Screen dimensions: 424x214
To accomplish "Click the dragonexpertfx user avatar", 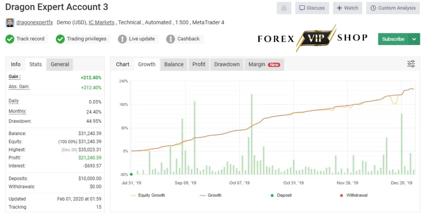I will [x=10, y=23].
